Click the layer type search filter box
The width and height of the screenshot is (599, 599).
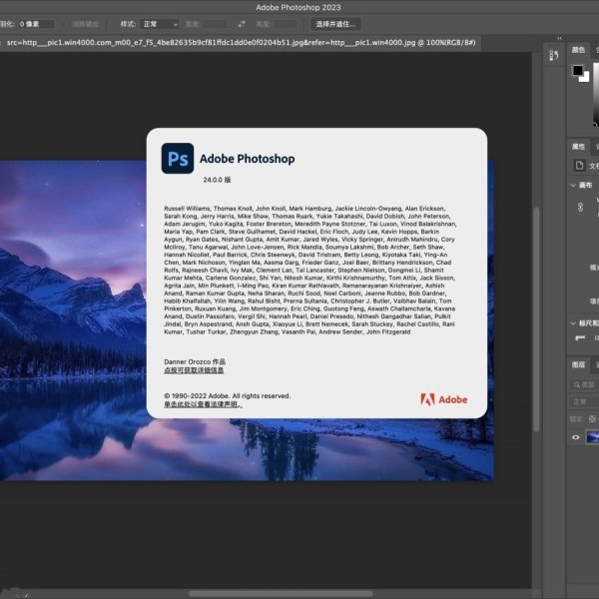click(584, 384)
